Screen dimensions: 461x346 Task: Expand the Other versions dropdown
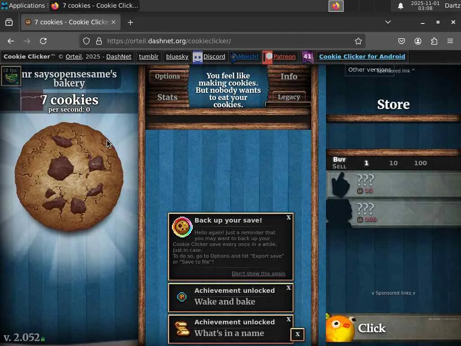(370, 70)
